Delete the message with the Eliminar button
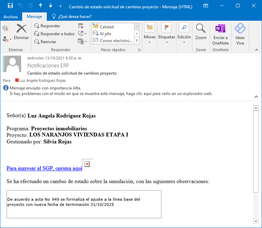 21,32
